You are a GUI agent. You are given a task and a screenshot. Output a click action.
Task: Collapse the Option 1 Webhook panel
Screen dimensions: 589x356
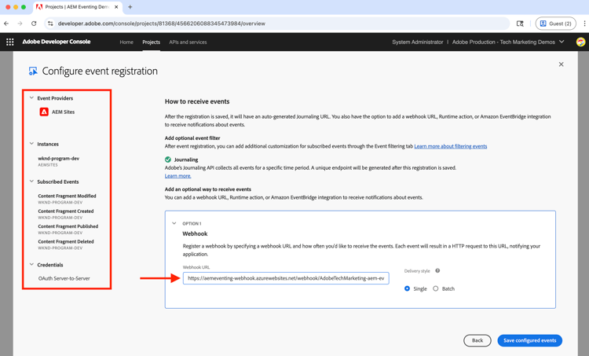click(x=174, y=223)
